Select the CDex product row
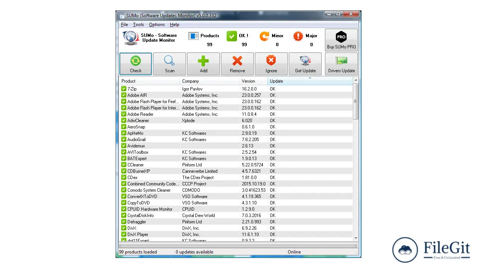This screenshot has width=477, height=268. [x=236, y=178]
